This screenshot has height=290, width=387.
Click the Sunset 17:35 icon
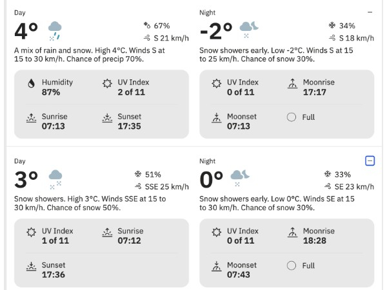pyautogui.click(x=107, y=118)
